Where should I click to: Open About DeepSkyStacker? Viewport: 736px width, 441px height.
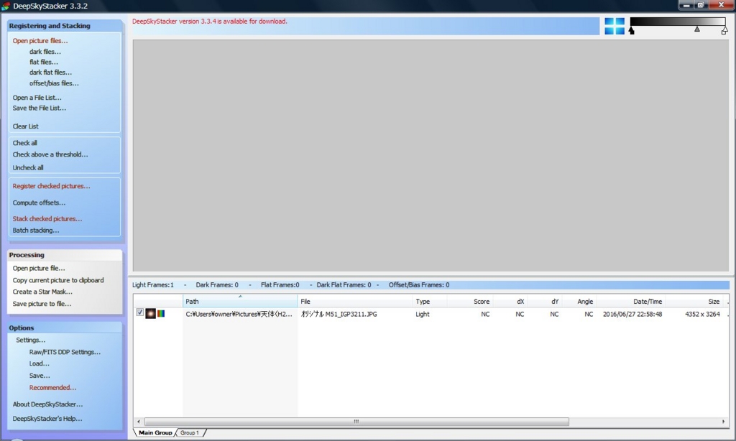(x=48, y=404)
